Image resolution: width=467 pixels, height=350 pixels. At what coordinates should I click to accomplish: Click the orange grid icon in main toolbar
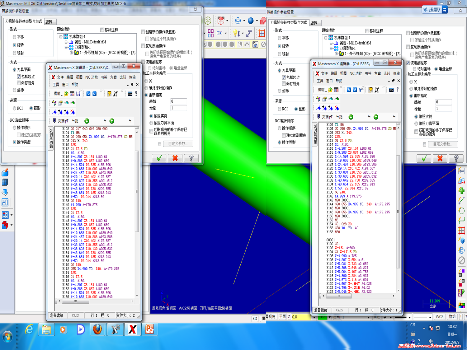coord(262,33)
